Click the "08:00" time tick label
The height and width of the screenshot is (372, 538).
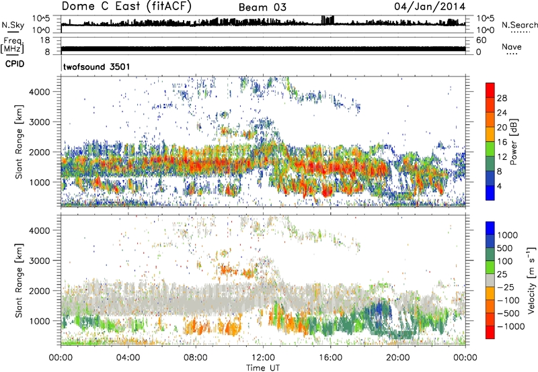[196, 358]
